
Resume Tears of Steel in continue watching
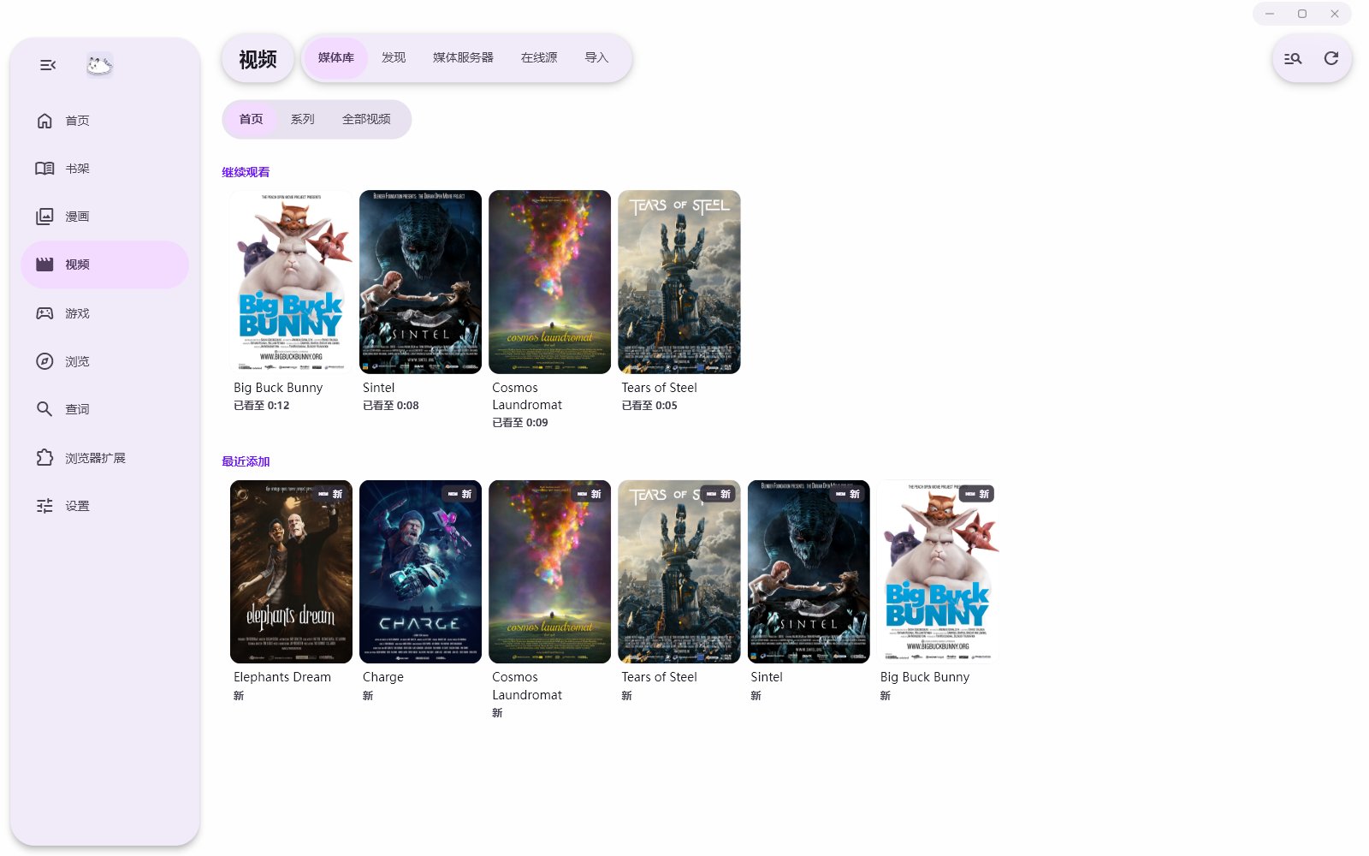(x=679, y=282)
